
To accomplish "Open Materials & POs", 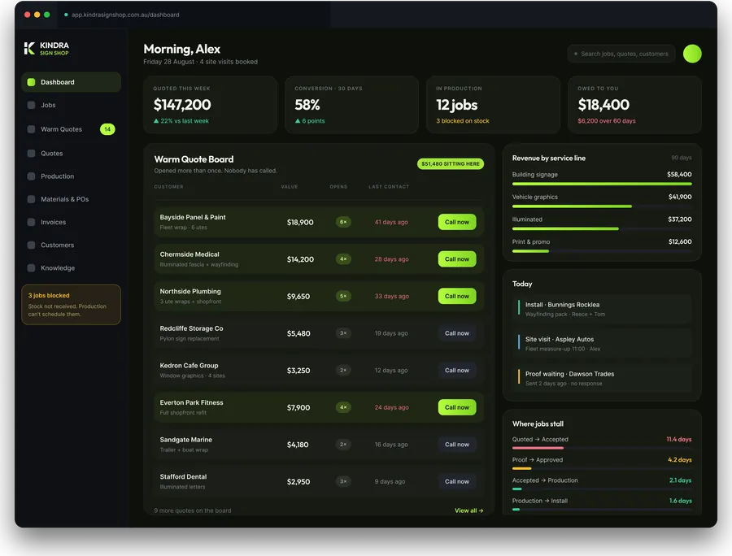I will pyautogui.click(x=71, y=199).
